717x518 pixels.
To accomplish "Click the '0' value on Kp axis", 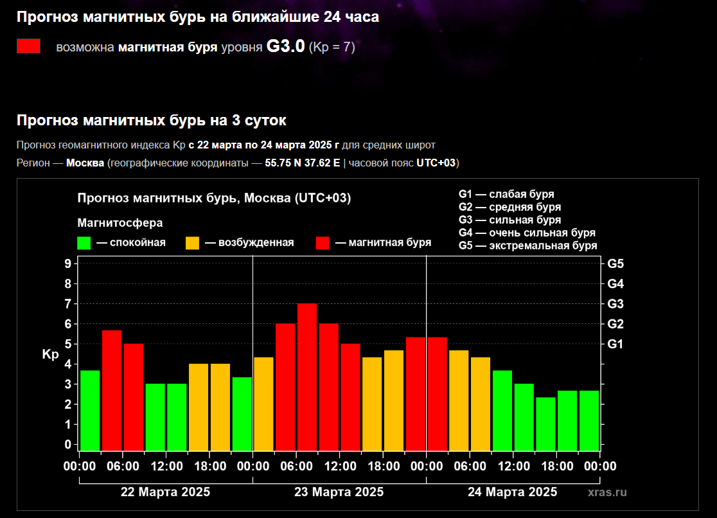I will pos(68,444).
